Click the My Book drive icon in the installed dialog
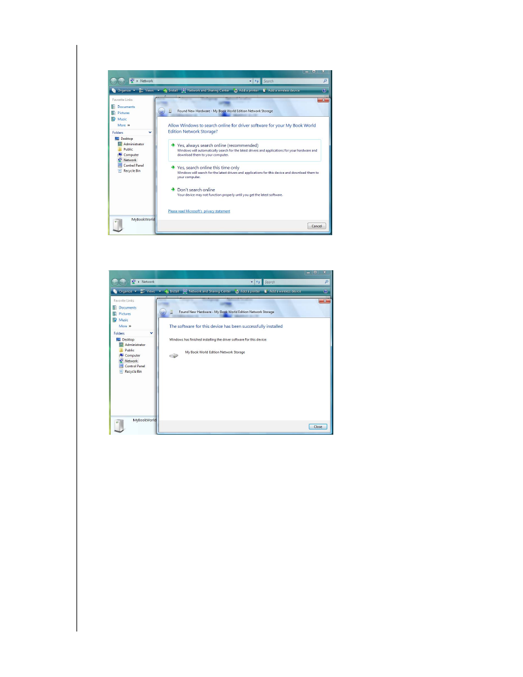This screenshot has height=677, width=523. click(x=174, y=355)
